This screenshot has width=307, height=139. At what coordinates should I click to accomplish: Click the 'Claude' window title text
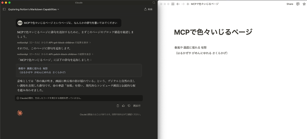[79, 3]
